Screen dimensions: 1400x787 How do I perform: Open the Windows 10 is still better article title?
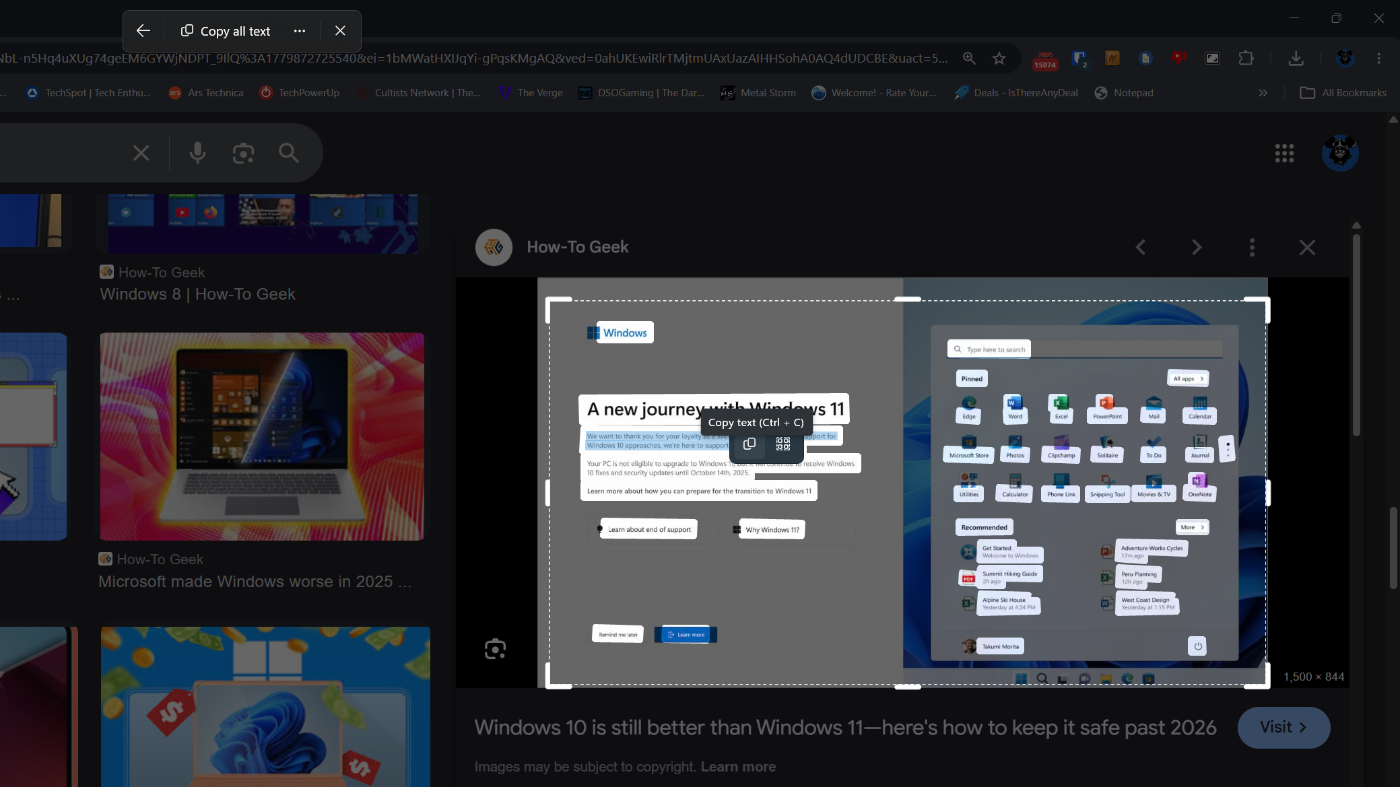[x=845, y=728]
